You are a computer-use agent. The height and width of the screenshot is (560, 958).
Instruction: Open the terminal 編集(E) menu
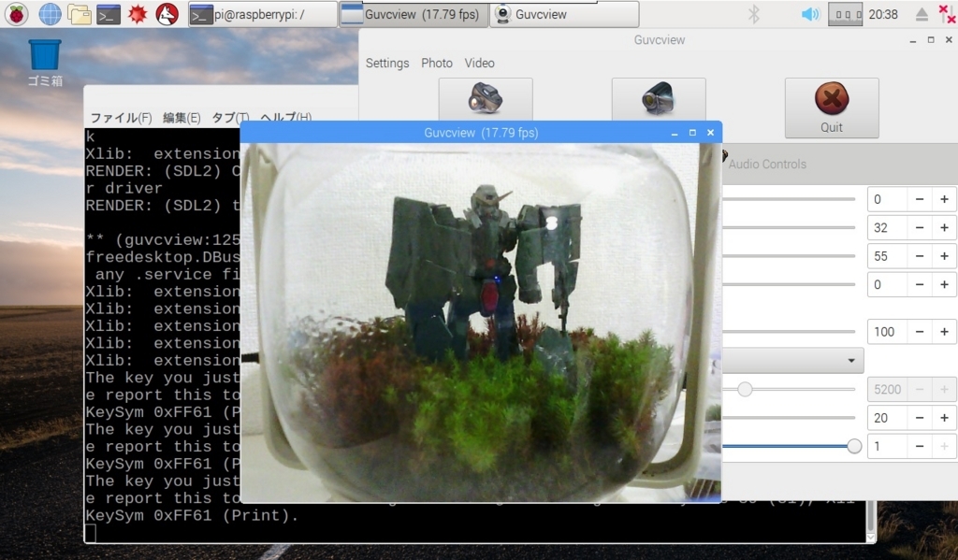(x=181, y=117)
